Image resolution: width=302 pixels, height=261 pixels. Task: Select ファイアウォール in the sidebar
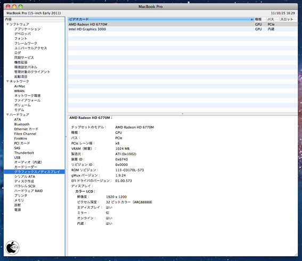pyautogui.click(x=27, y=100)
